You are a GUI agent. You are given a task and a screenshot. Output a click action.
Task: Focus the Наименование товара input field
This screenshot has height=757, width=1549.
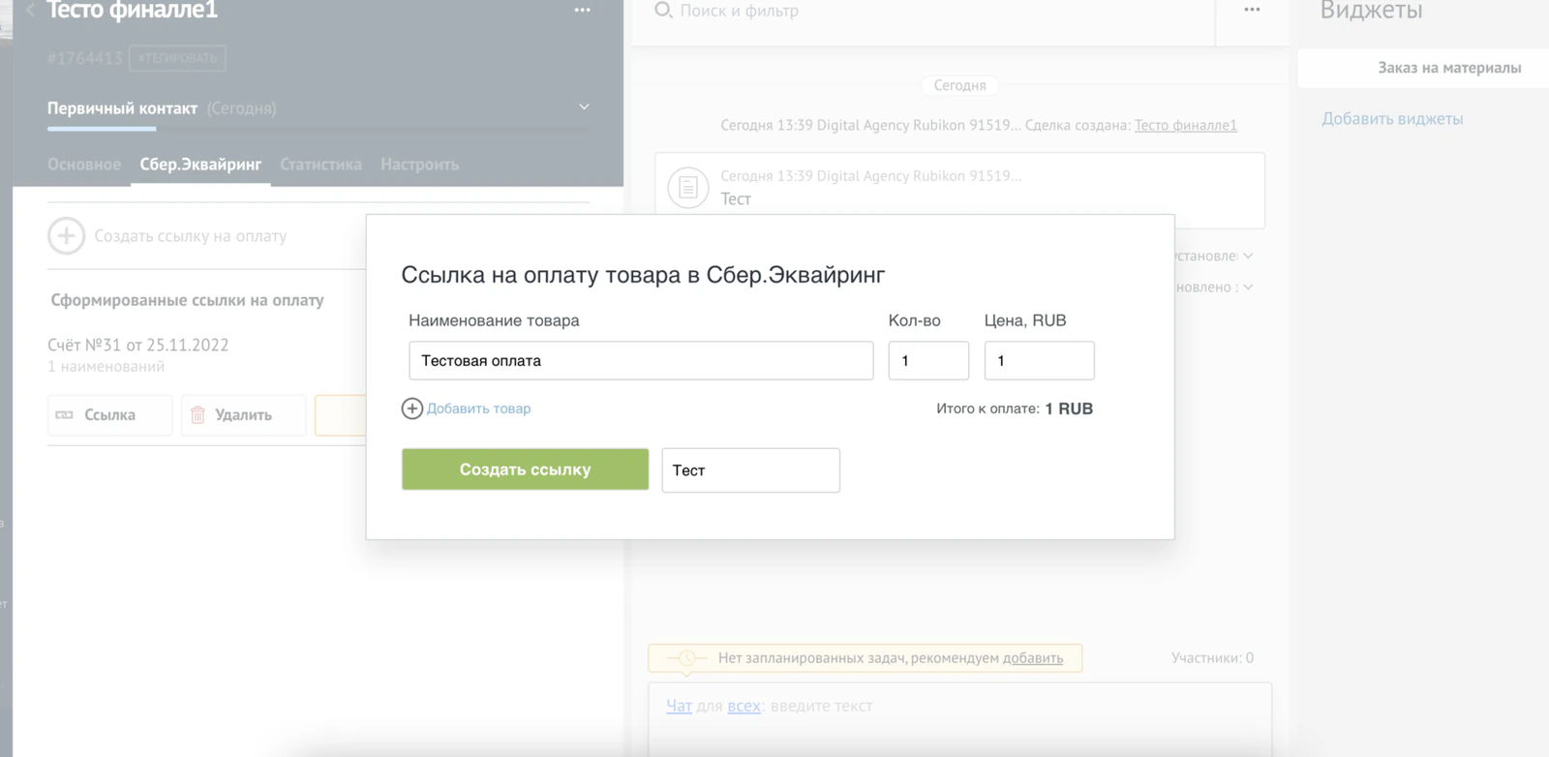click(x=641, y=360)
